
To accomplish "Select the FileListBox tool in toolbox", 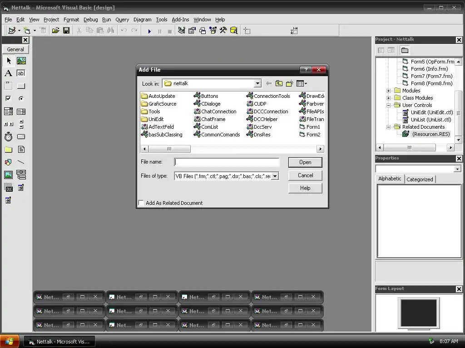I will point(21,150).
